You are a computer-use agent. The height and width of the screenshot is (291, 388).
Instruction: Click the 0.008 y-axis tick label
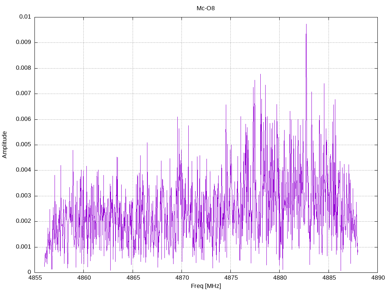23,68
